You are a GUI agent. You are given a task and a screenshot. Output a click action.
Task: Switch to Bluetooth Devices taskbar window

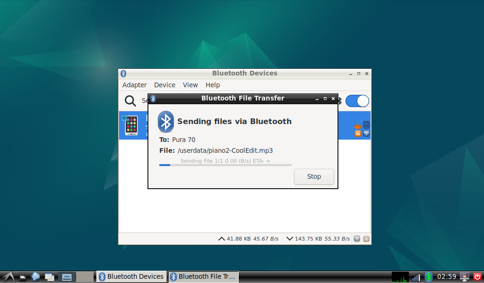tap(132, 276)
